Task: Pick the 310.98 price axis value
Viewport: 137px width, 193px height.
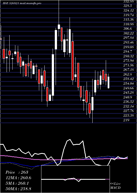Action: (129, 24)
